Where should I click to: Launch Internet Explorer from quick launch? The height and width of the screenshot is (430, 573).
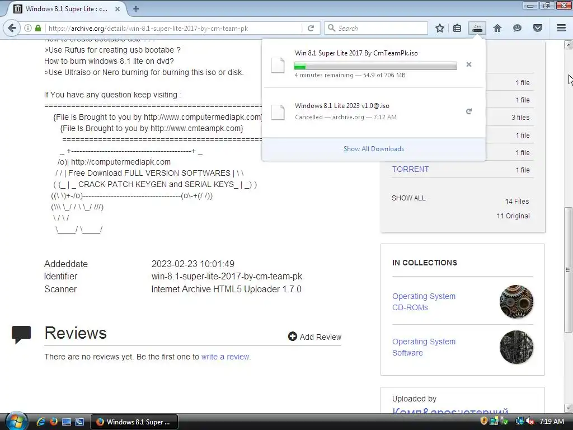41,422
